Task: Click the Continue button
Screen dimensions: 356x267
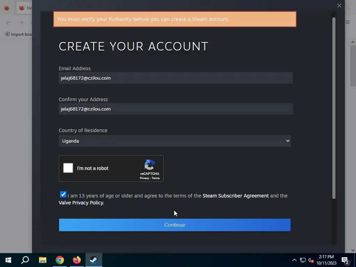Action: tap(175, 225)
